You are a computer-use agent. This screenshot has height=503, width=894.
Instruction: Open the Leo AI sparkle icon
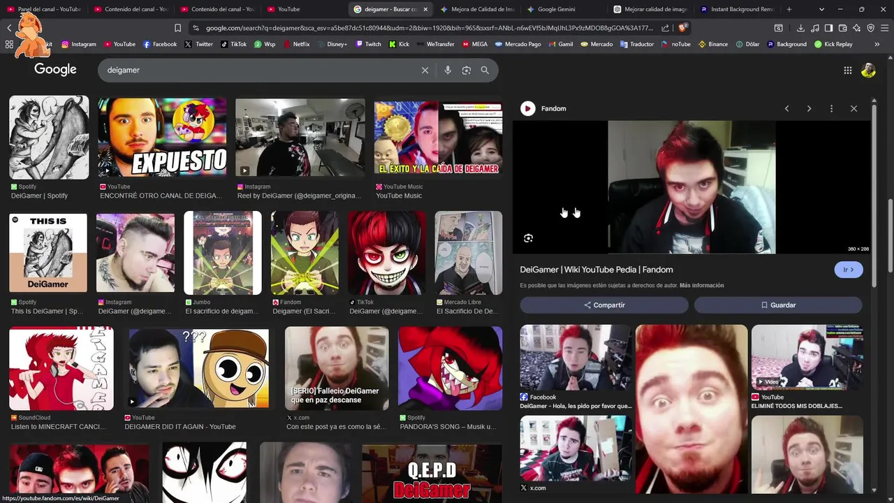click(x=856, y=28)
